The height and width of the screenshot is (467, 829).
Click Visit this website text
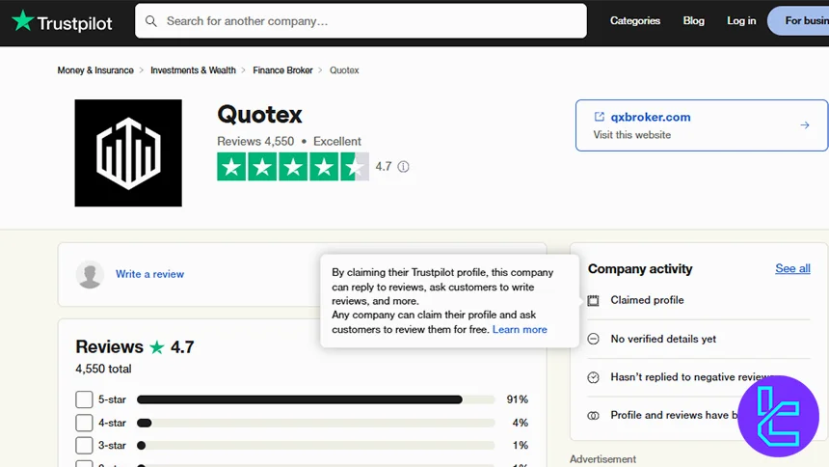pyautogui.click(x=631, y=135)
